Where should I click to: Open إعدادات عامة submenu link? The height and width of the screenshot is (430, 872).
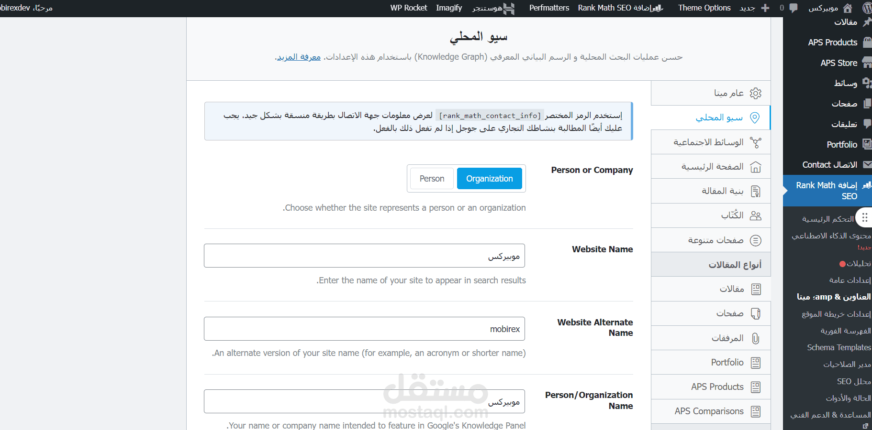pyautogui.click(x=850, y=280)
